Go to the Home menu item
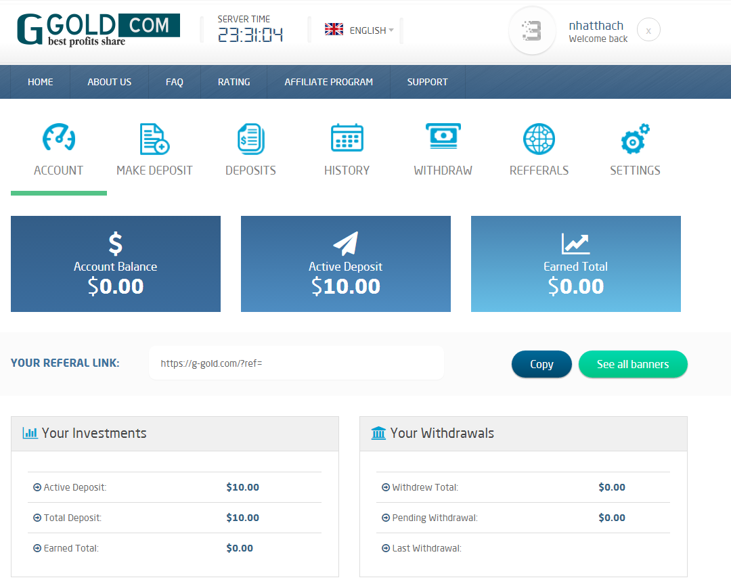This screenshot has height=584, width=731. click(40, 82)
